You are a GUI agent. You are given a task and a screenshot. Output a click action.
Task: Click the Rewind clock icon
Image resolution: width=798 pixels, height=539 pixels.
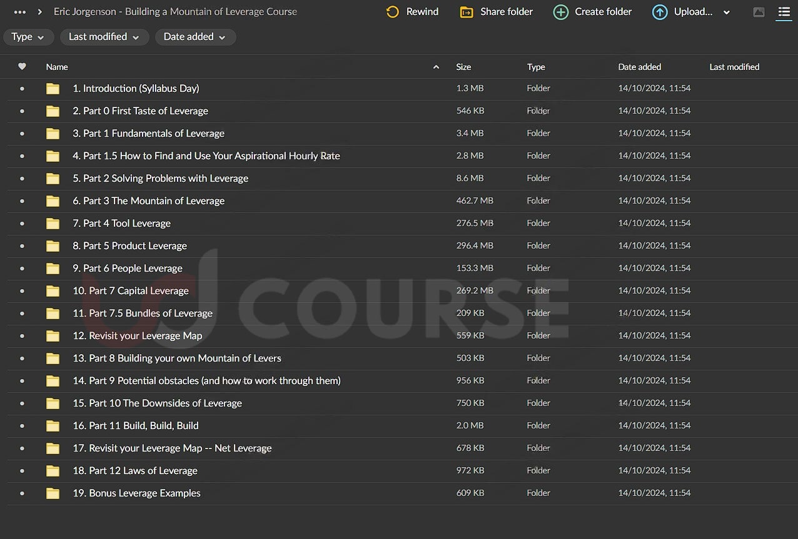coord(393,12)
